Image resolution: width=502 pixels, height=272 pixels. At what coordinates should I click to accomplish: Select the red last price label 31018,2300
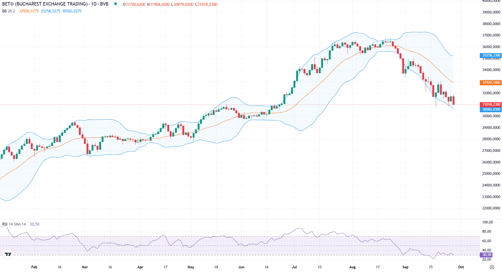(491, 105)
